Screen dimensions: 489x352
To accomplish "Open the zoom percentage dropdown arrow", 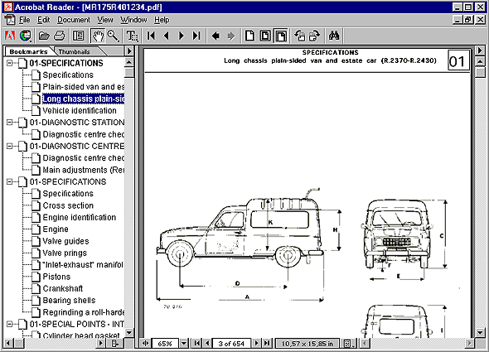I will tap(184, 344).
